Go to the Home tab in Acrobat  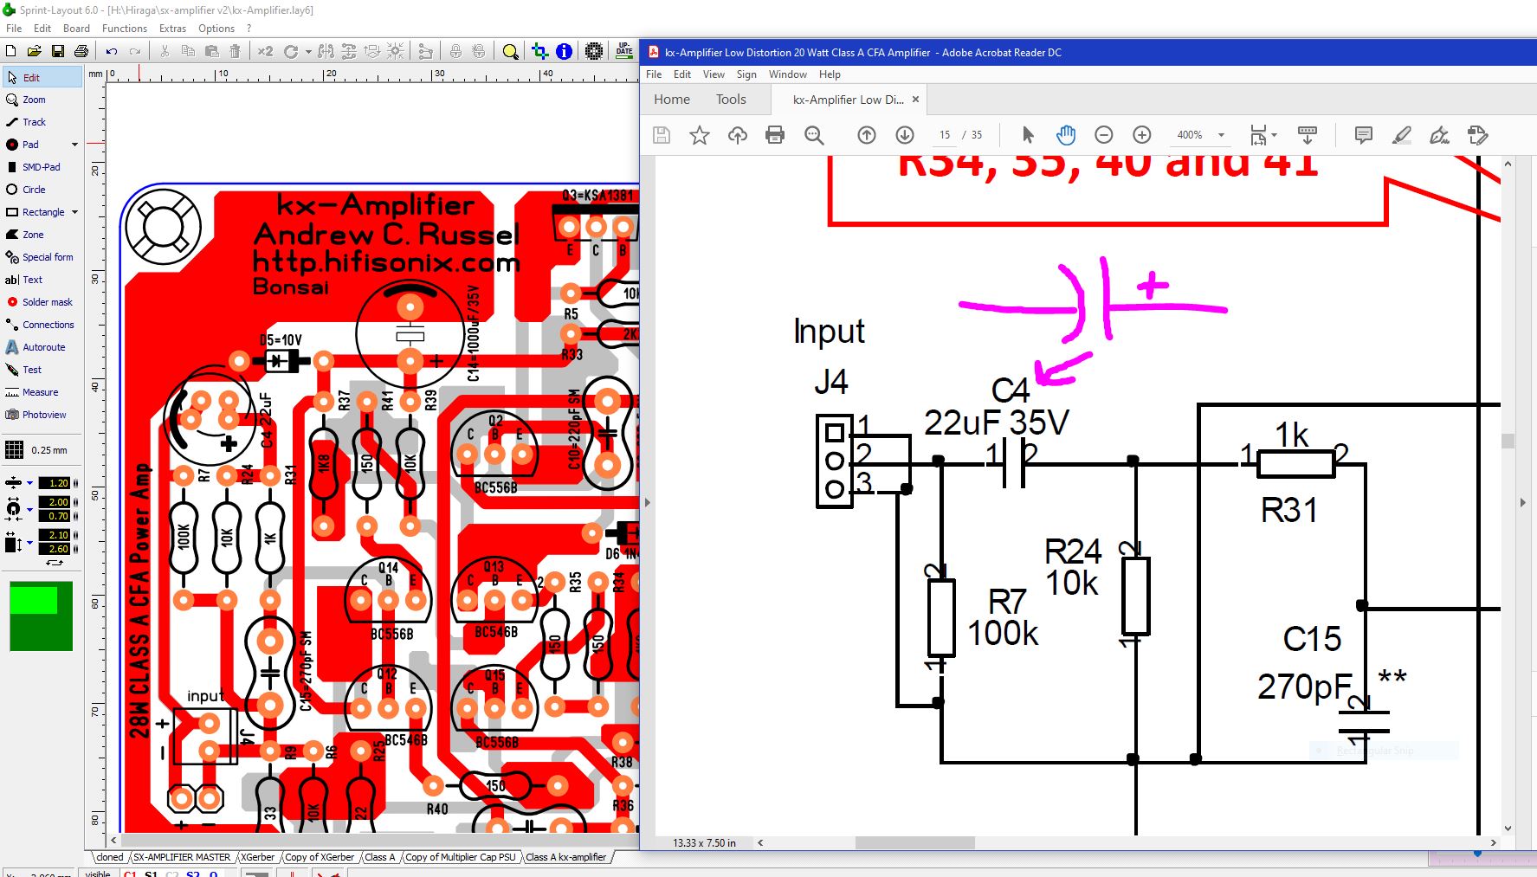pyautogui.click(x=672, y=100)
